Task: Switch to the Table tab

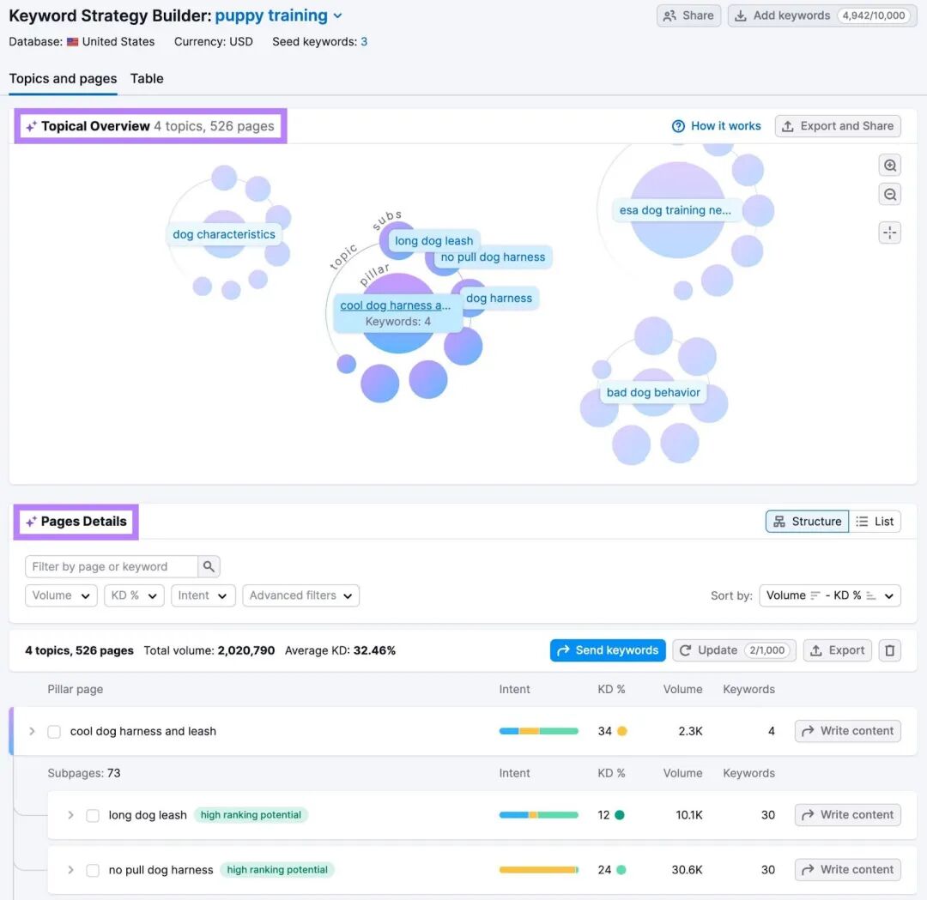Action: coord(147,79)
